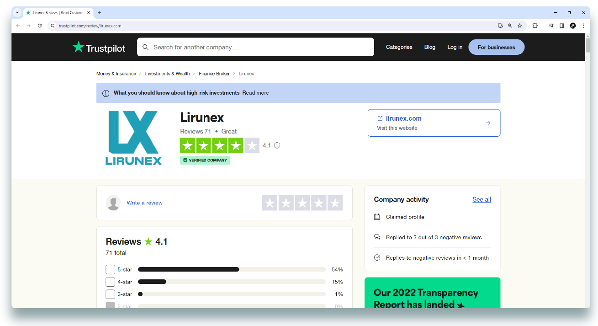Click the 'Reviews 71' text
598x326 pixels.
tap(196, 131)
